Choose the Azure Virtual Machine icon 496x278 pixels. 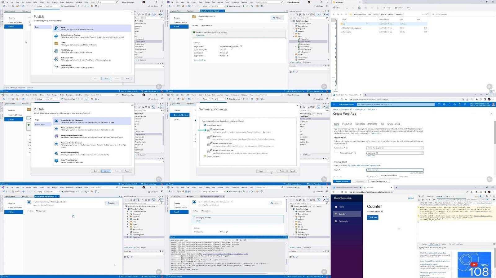56,161
